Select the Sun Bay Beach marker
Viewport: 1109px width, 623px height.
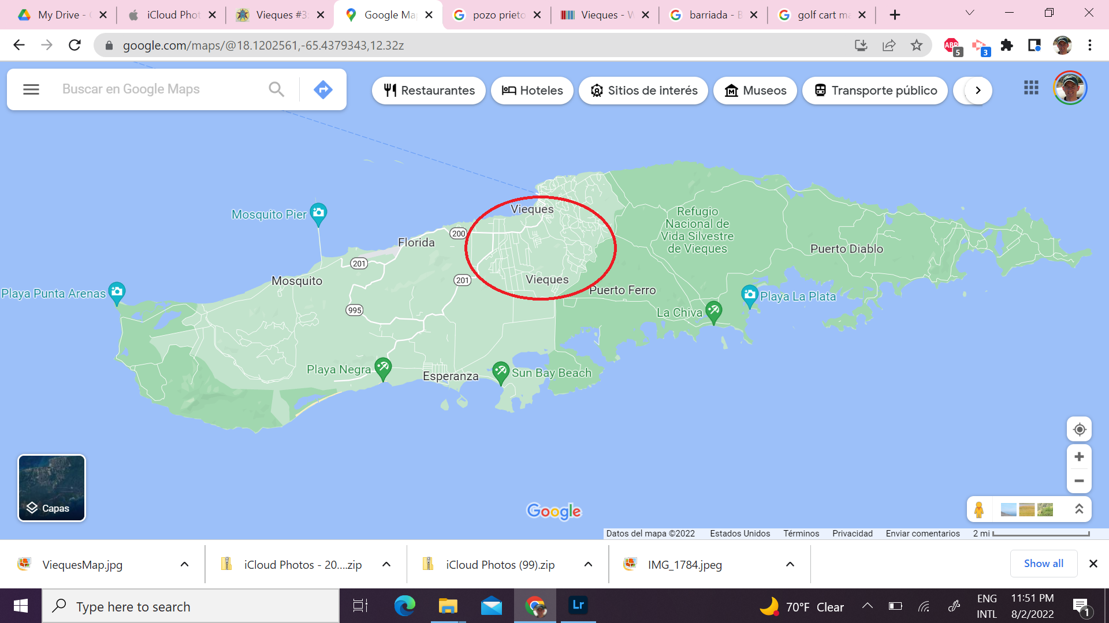pos(501,373)
